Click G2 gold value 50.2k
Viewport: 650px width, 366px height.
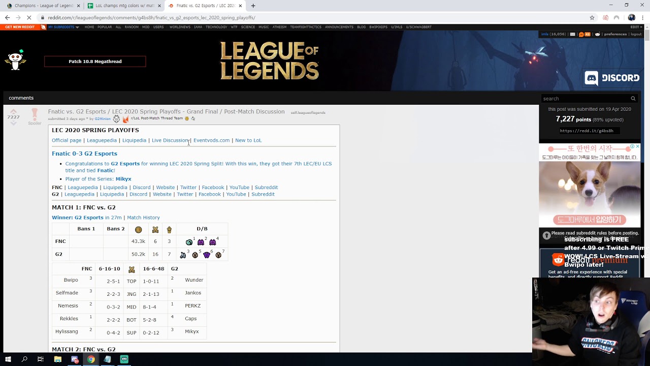pos(138,254)
